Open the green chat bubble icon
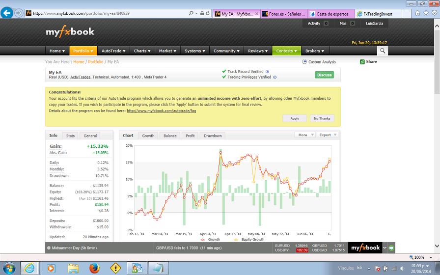The width and height of the screenshot is (440, 275). [391, 248]
